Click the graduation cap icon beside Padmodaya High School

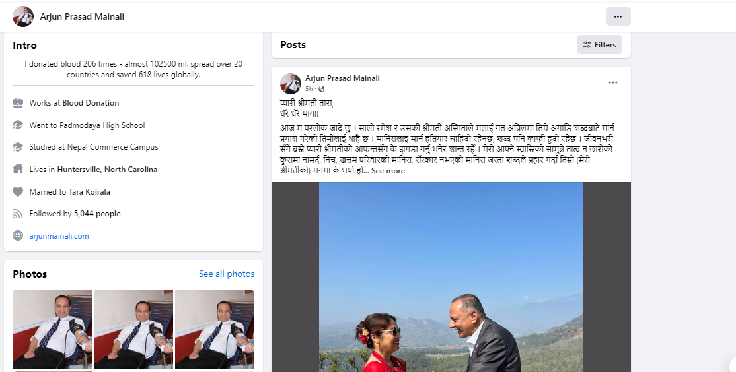(x=18, y=125)
